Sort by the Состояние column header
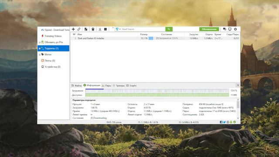Screen dimensions: 279x157 [x=167, y=34]
